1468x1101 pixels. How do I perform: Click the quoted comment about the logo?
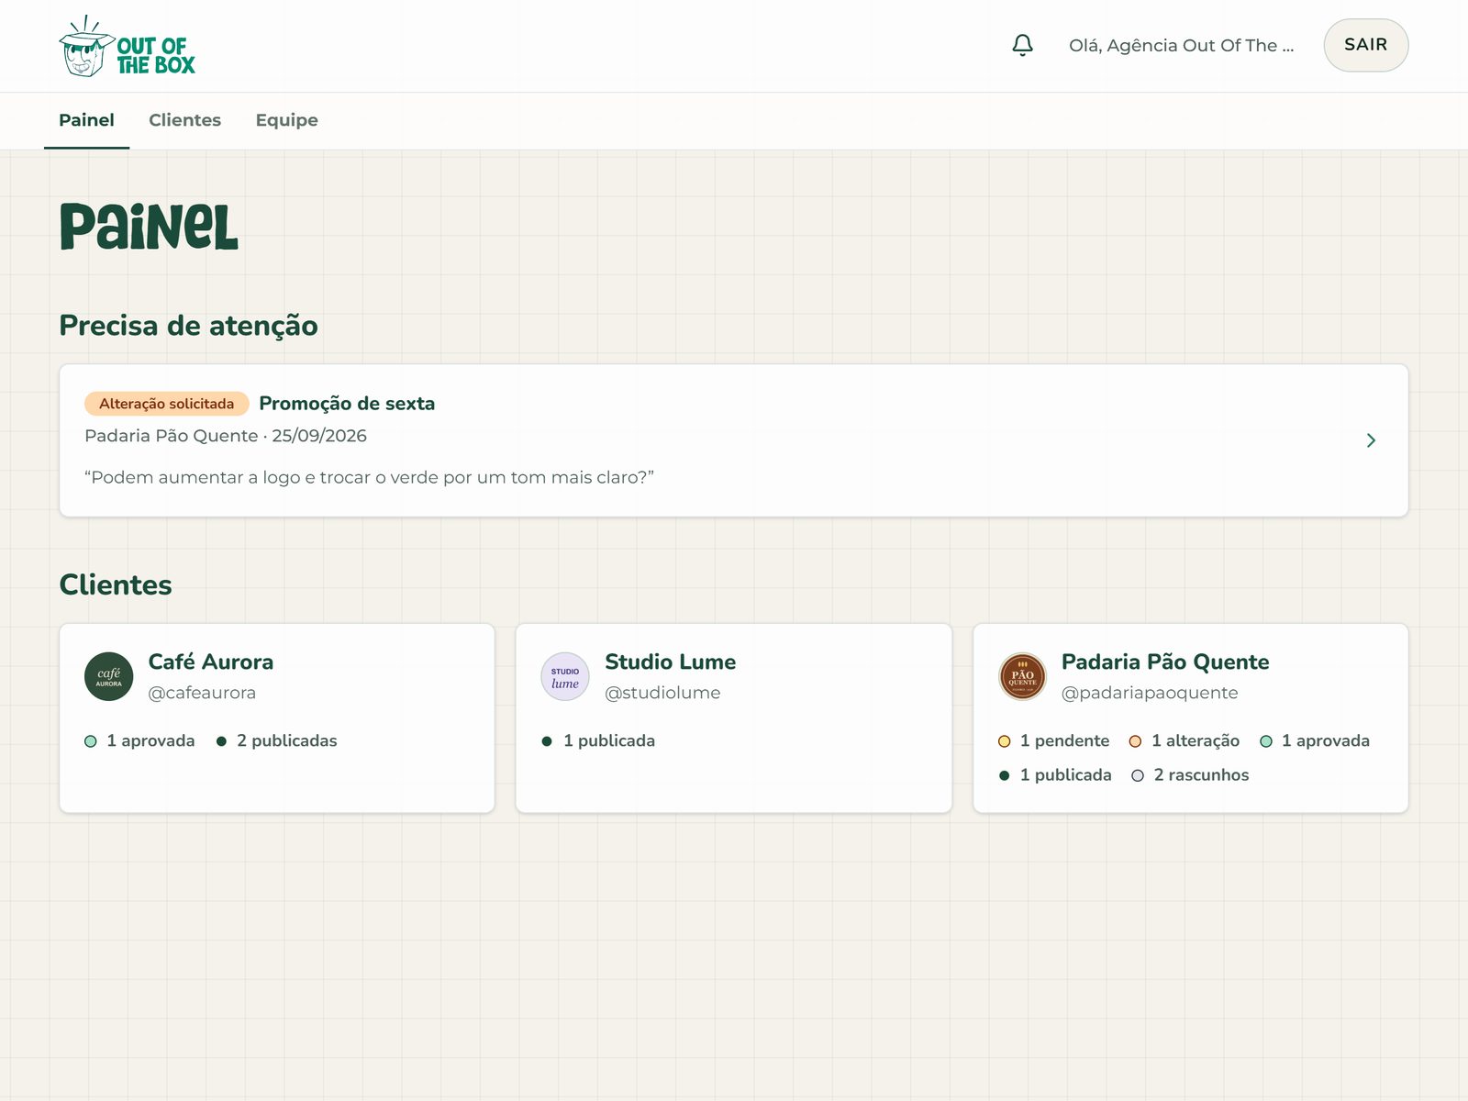tap(369, 477)
